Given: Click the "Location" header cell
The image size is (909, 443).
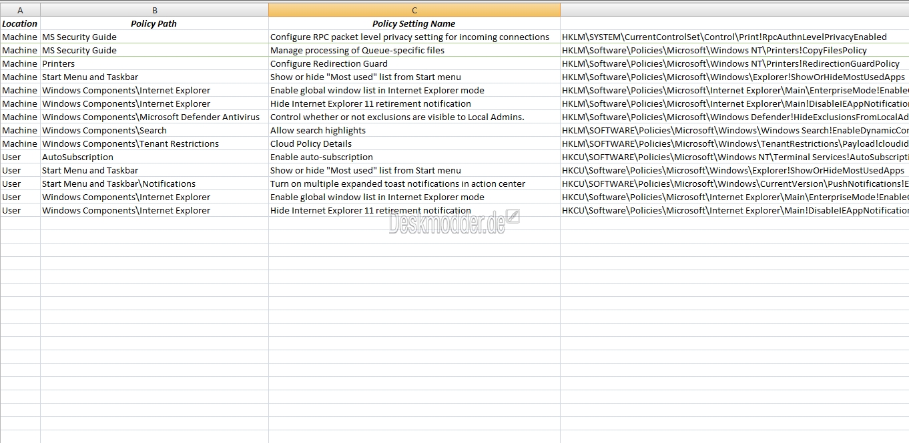Looking at the screenshot, I should tap(20, 23).
